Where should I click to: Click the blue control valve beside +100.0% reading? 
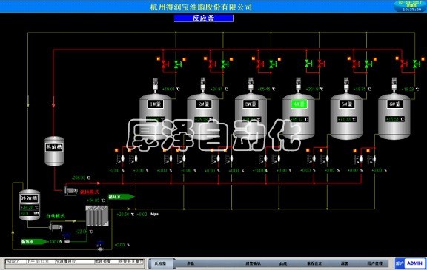coord(67,237)
